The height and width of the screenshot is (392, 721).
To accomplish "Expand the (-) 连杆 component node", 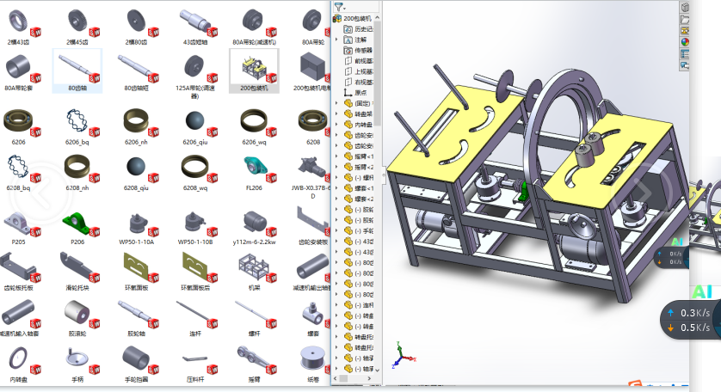I will coord(336,304).
